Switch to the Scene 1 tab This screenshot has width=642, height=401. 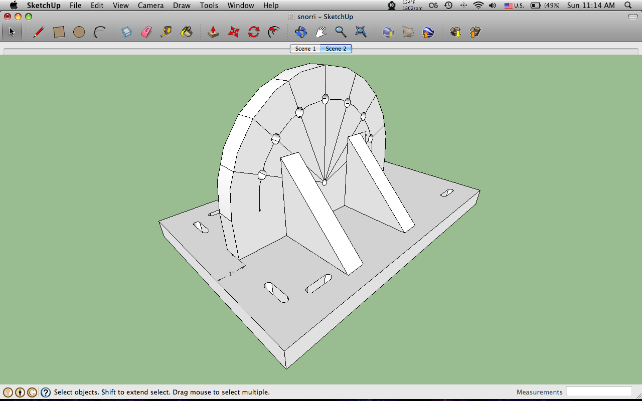click(x=305, y=49)
